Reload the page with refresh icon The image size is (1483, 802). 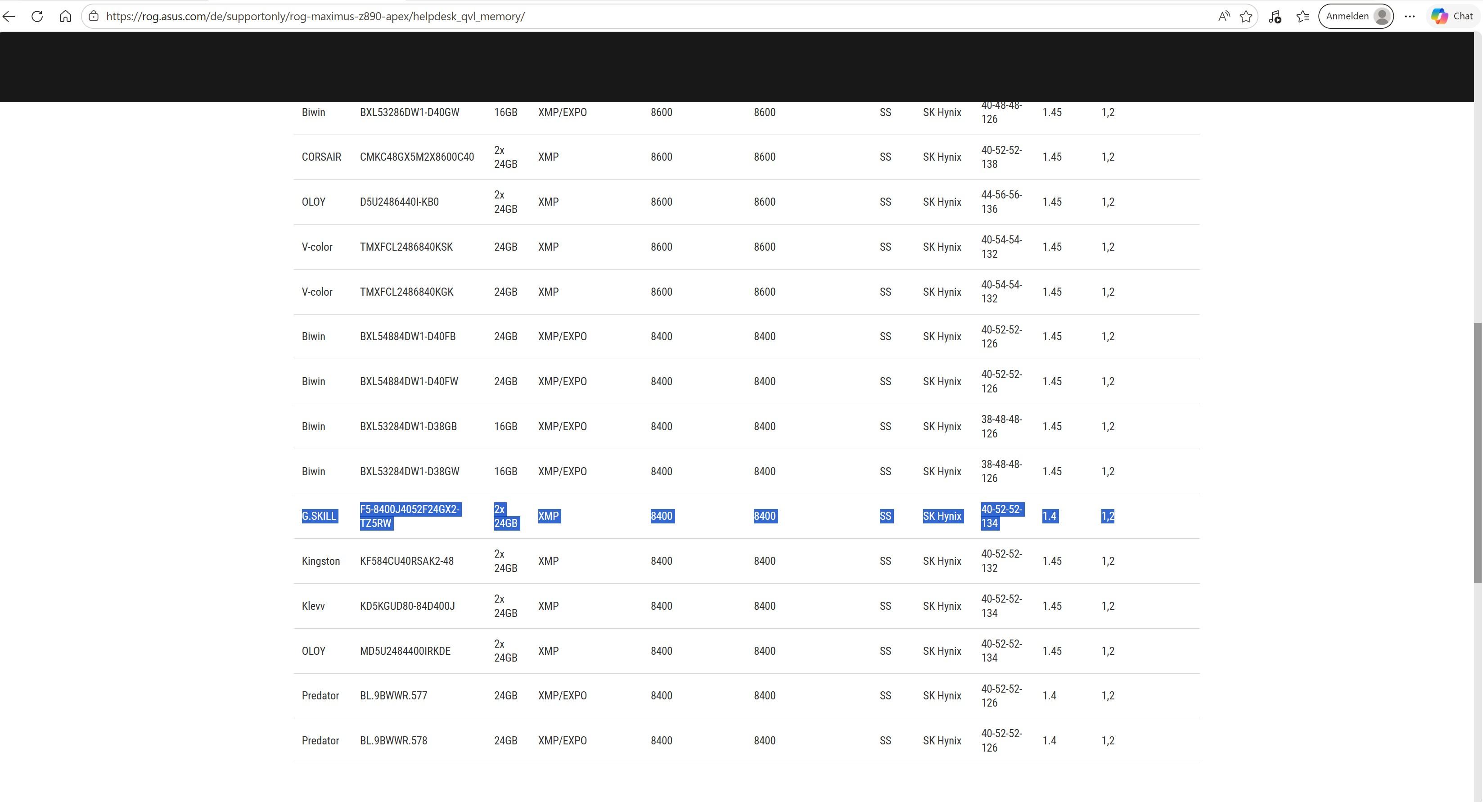click(37, 16)
